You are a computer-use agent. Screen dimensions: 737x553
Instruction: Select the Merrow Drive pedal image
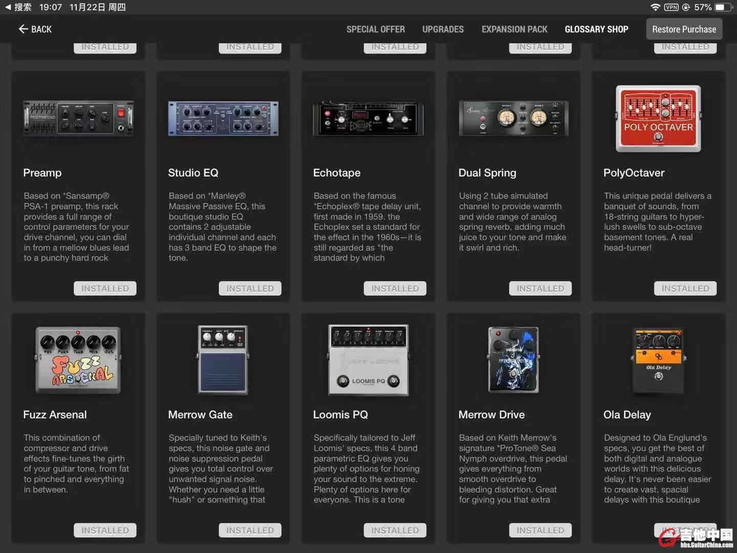click(x=513, y=360)
